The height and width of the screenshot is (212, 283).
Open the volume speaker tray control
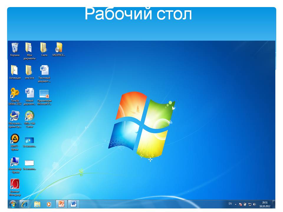(254, 204)
